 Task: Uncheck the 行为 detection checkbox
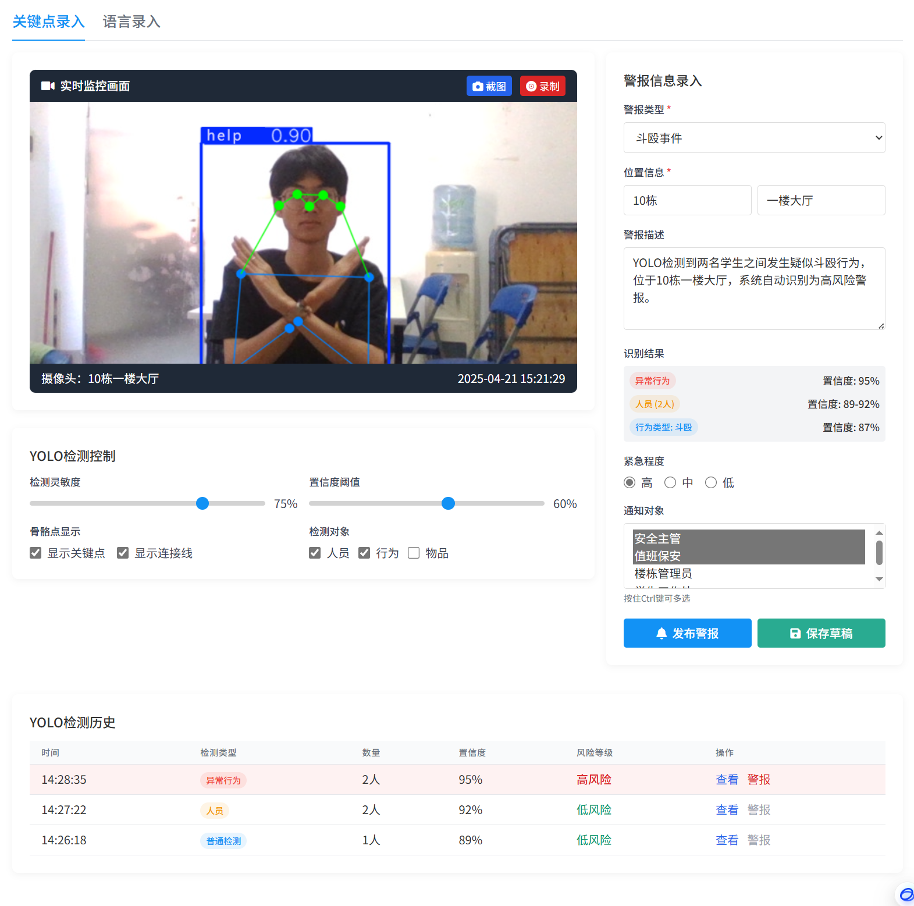click(364, 553)
